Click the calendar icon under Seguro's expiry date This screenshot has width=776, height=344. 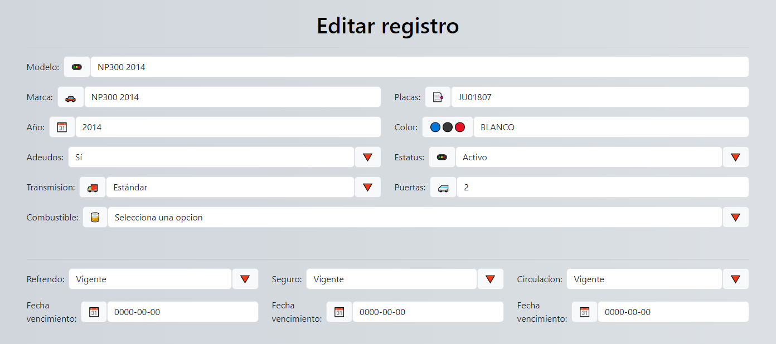(x=339, y=312)
